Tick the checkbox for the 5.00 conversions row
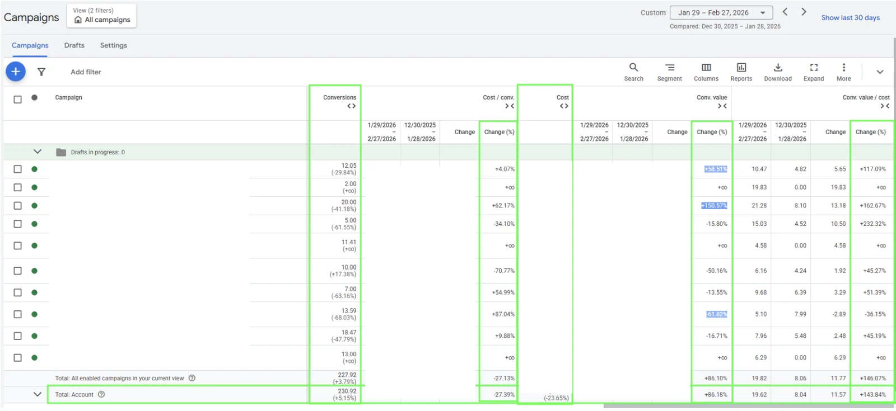The height and width of the screenshot is (411, 896). [18, 224]
